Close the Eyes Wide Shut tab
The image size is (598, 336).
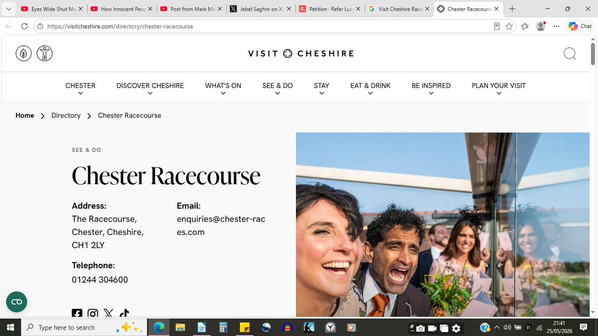[x=81, y=9]
